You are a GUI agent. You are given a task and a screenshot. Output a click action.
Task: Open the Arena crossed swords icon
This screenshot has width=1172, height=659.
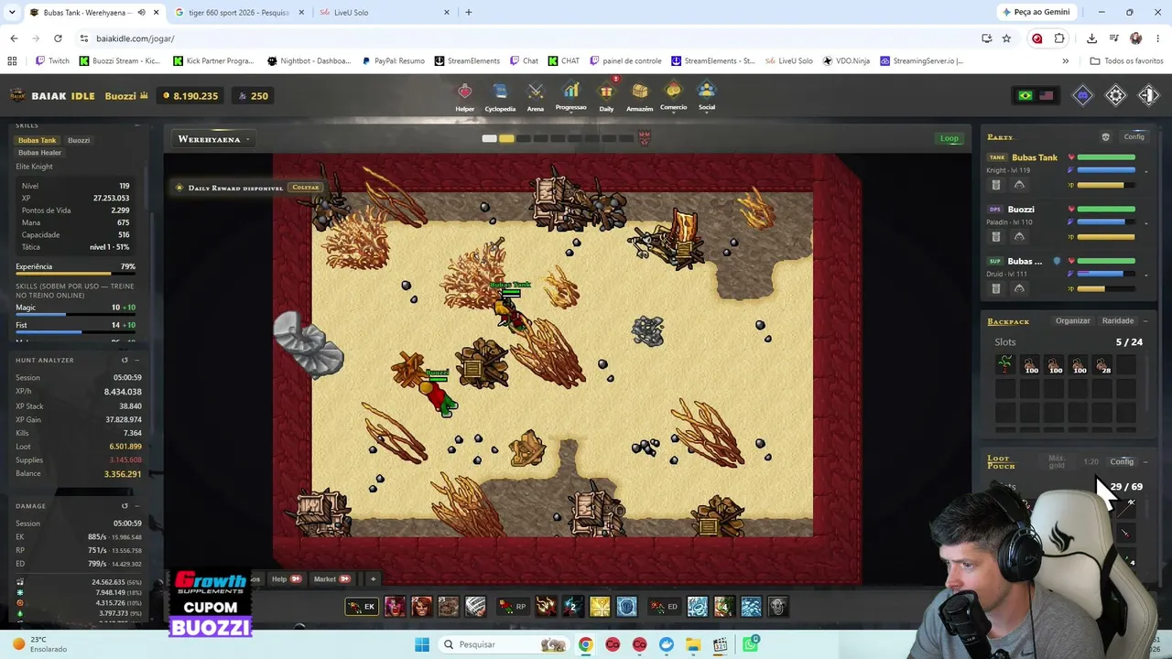pyautogui.click(x=536, y=92)
